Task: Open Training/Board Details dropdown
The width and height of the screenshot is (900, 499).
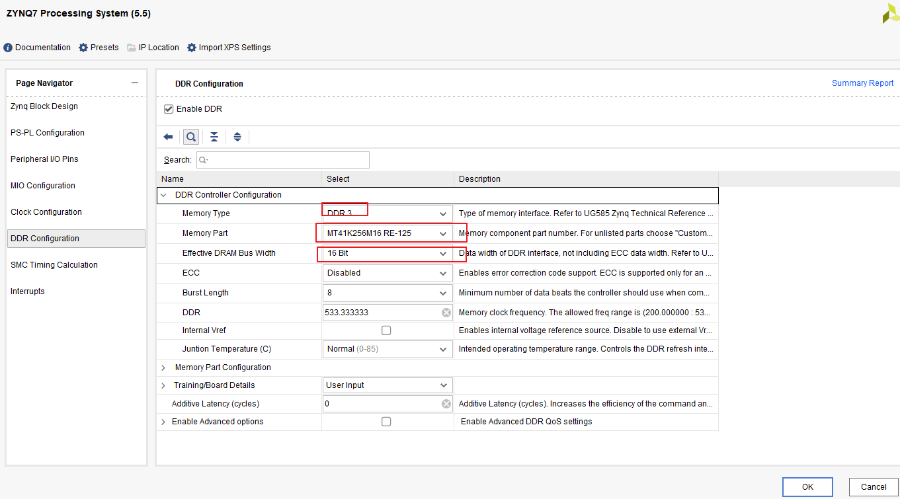Action: (x=388, y=385)
